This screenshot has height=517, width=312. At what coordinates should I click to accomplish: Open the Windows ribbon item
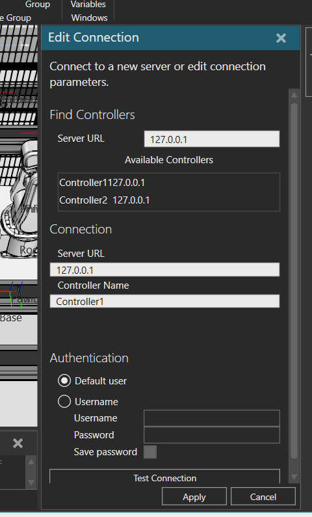89,18
